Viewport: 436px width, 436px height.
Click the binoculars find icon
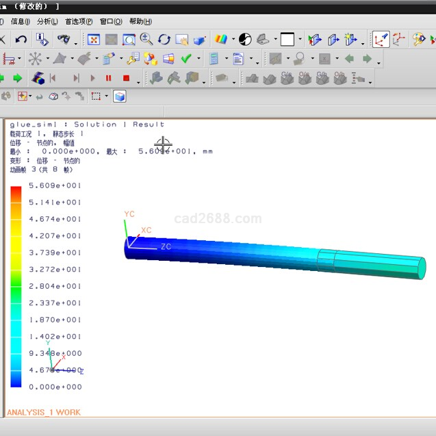(x=64, y=40)
